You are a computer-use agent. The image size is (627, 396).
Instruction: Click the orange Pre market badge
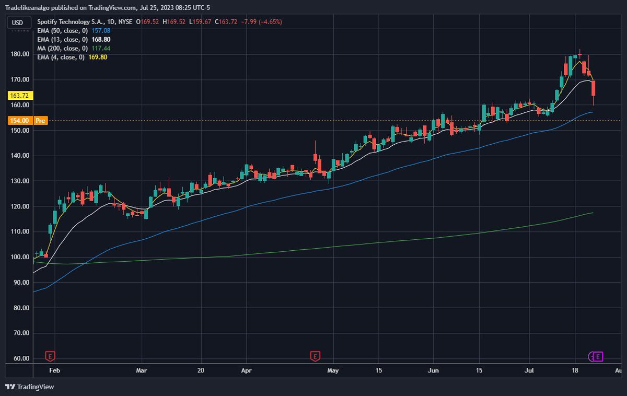pyautogui.click(x=41, y=121)
